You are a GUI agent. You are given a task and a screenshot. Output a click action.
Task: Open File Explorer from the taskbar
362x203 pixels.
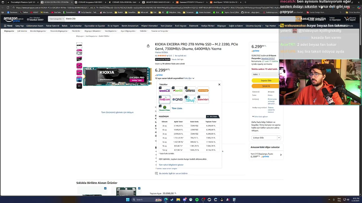178,200
